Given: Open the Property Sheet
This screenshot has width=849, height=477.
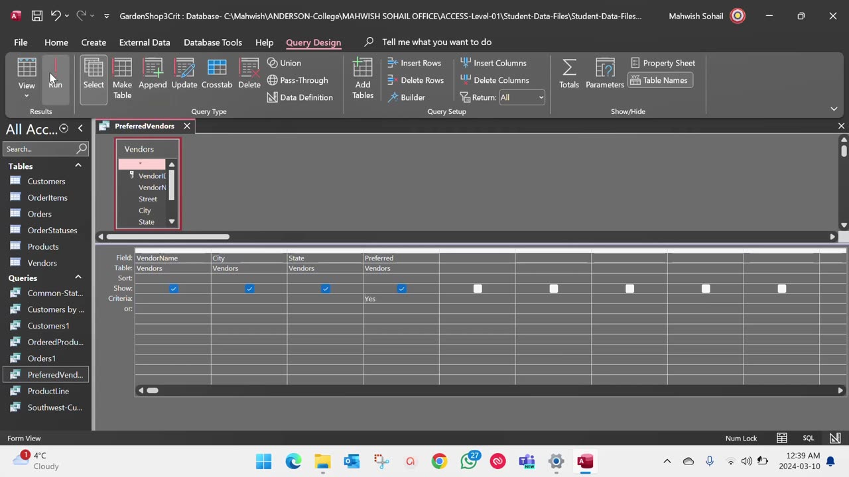Looking at the screenshot, I should click(x=663, y=63).
